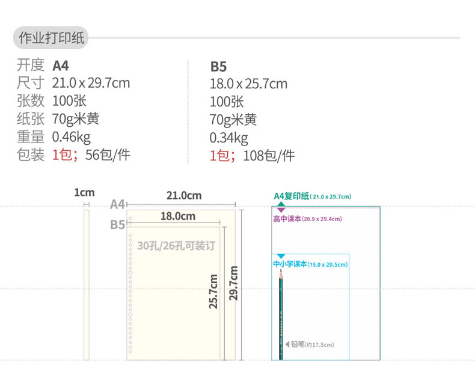Click the vertical 25.7cm height label
The width and height of the screenshot is (475, 375).
point(213,291)
